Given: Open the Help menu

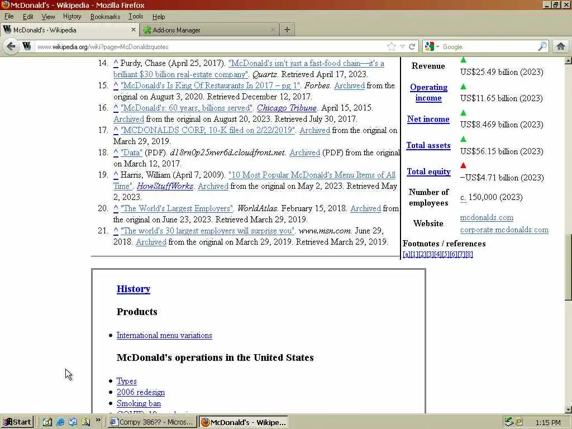Looking at the screenshot, I should [x=159, y=16].
